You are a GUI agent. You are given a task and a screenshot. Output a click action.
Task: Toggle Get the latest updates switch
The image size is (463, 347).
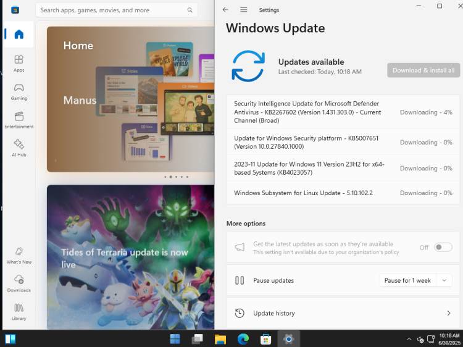point(443,247)
